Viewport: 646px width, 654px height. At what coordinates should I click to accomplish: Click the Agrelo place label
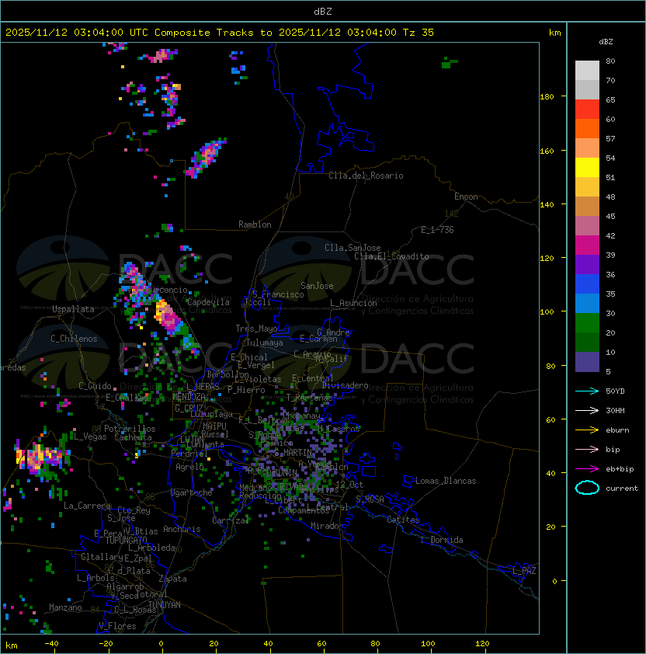(x=189, y=467)
